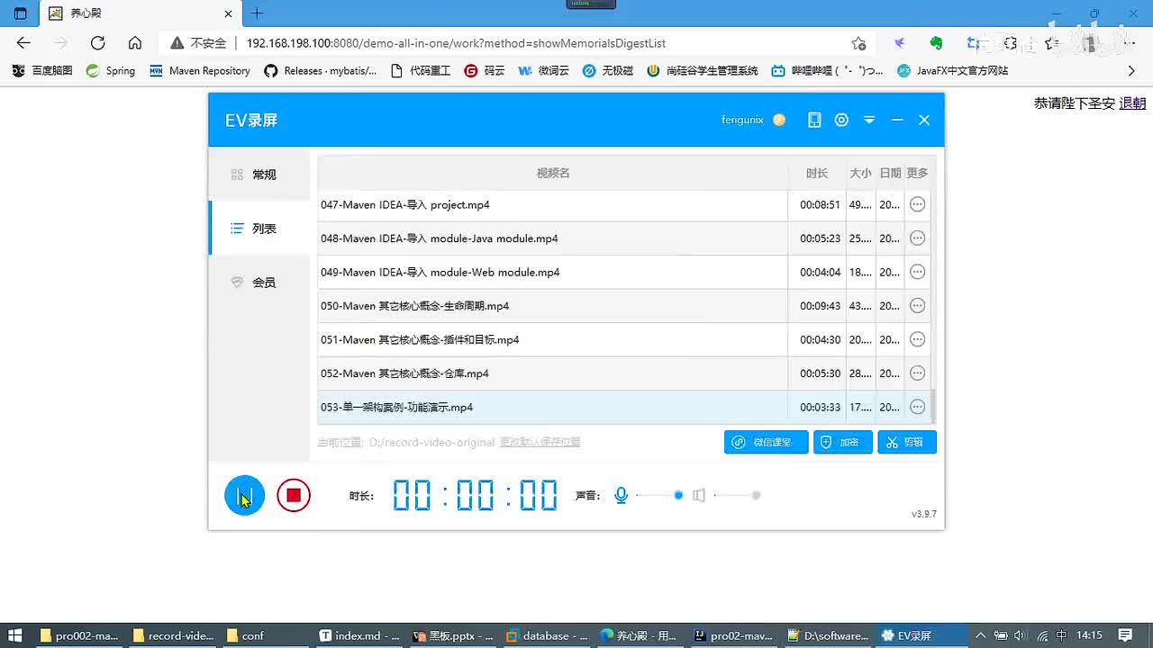Open the JavaFX中文官方网站 bookmark
The image size is (1153, 648).
pos(953,70)
